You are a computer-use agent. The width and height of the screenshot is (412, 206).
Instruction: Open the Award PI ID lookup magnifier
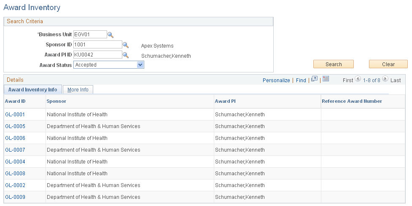(125, 55)
